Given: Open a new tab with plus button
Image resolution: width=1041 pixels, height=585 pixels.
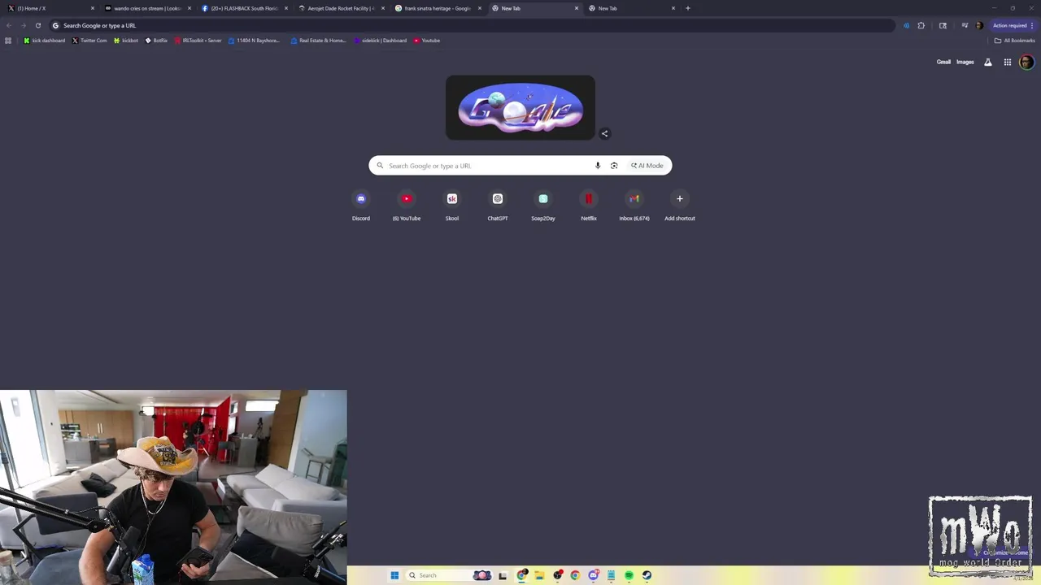Looking at the screenshot, I should [x=688, y=8].
